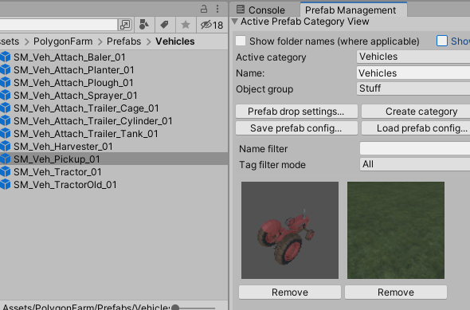470x310 pixels.
Task: Select SM_Veh_Attach_Trailer_Tank_01 asset name
Action: tap(86, 133)
